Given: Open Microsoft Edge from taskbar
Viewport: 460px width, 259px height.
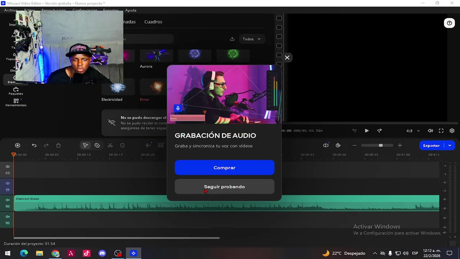Looking at the screenshot, I should (x=24, y=253).
